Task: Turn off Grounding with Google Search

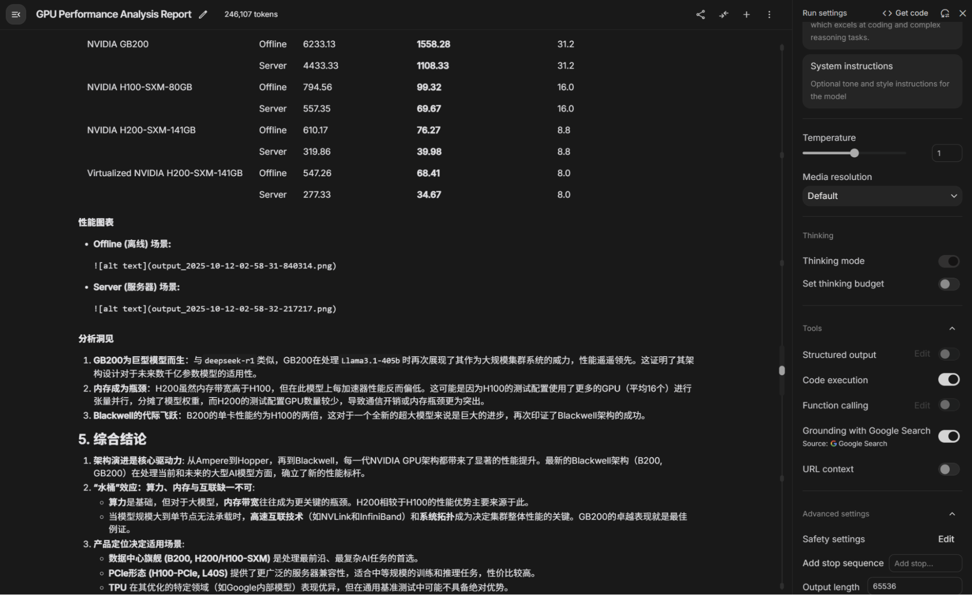Action: [949, 436]
